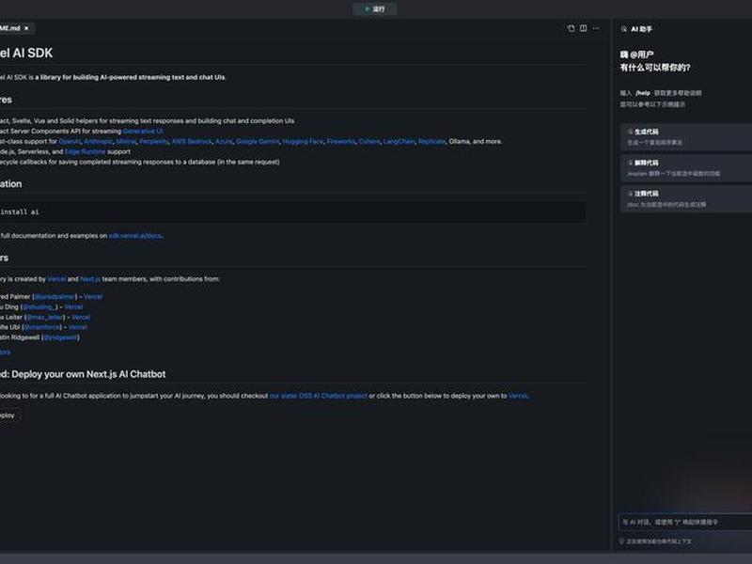Open the Anthropic link
The image size is (752, 564).
point(99,142)
